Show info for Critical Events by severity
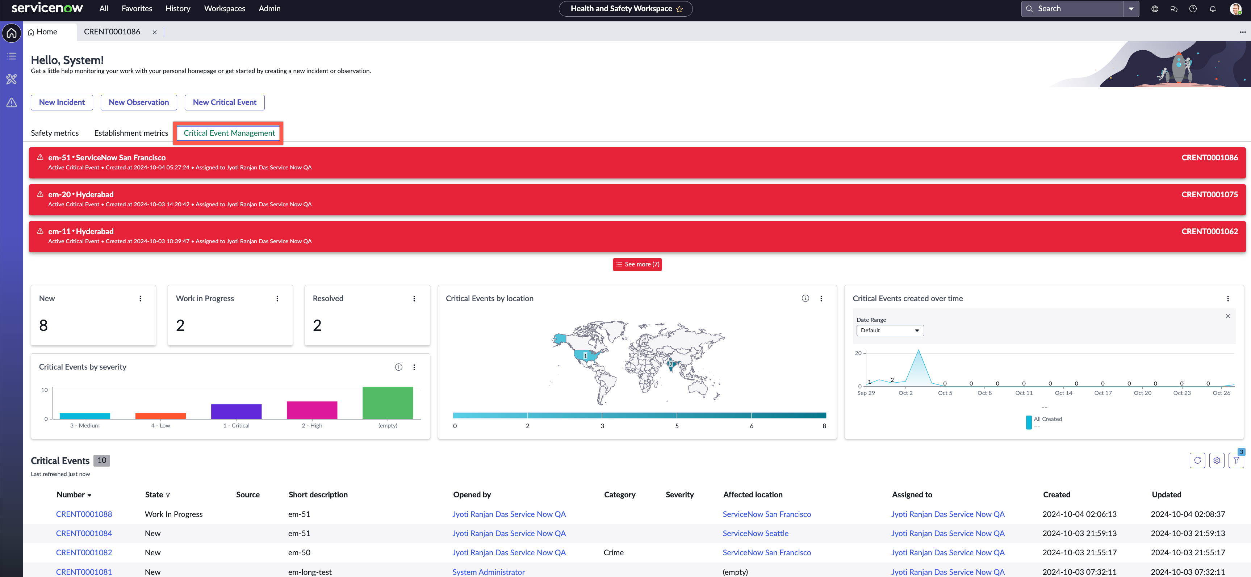This screenshot has height=577, width=1251. 399,367
